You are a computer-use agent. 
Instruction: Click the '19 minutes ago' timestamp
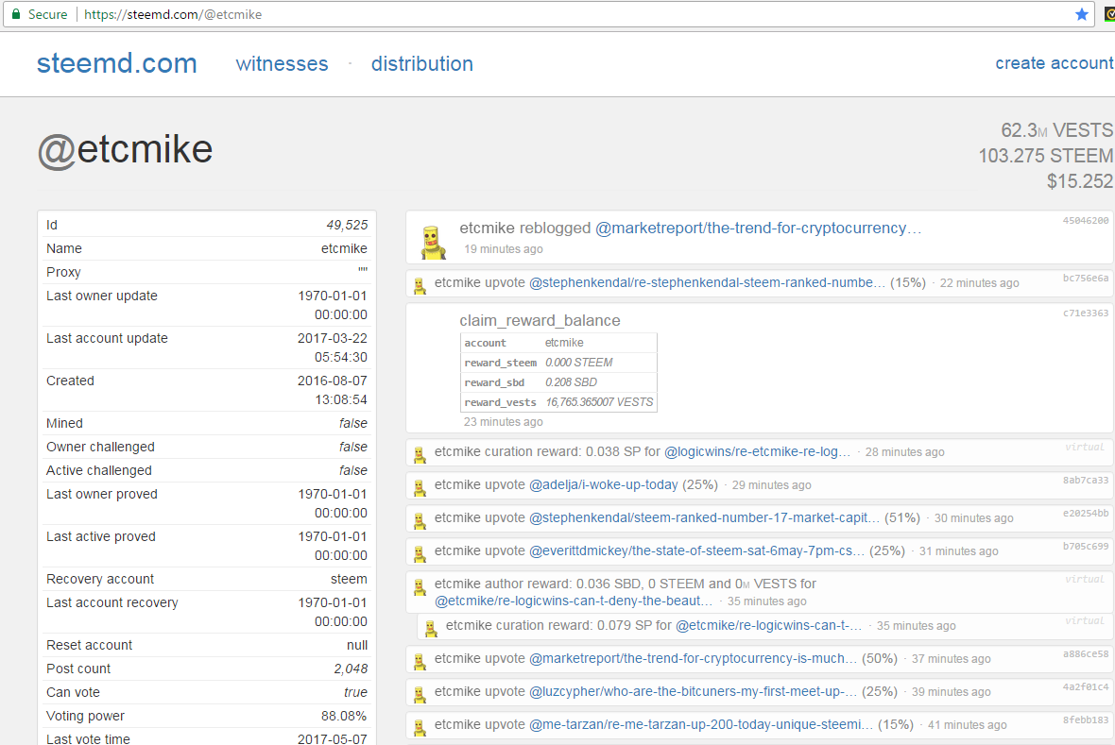(504, 249)
